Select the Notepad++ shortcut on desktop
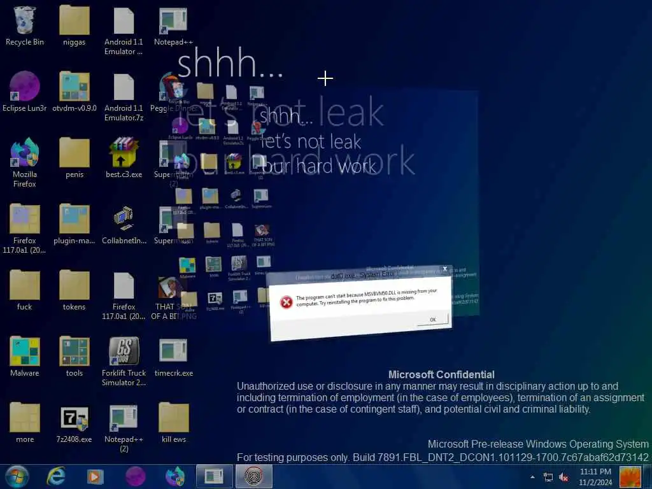The width and height of the screenshot is (652, 489). (x=173, y=25)
